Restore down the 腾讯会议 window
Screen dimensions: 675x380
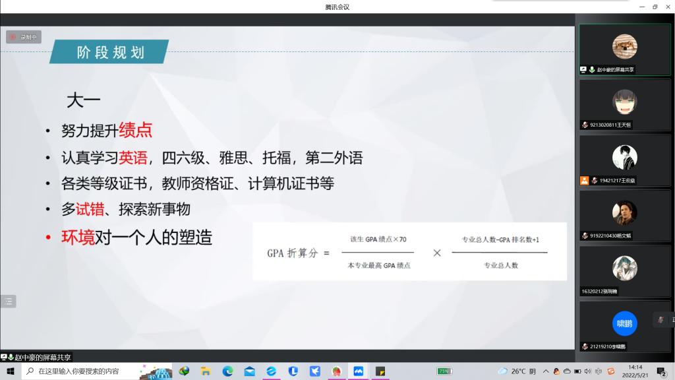click(x=655, y=7)
